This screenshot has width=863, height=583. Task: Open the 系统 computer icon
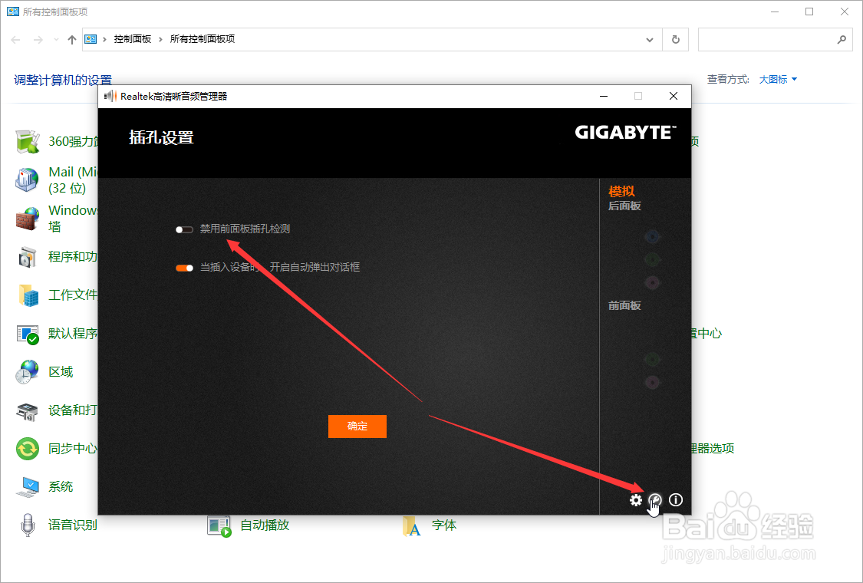(x=27, y=487)
